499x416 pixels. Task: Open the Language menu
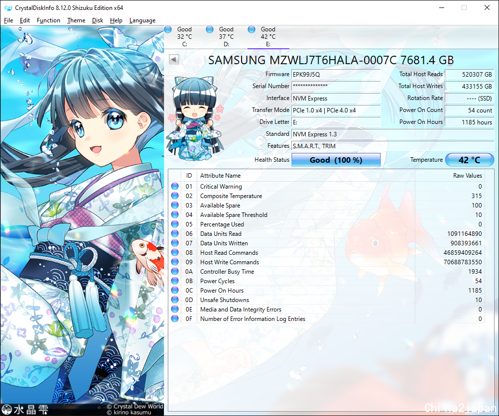142,20
